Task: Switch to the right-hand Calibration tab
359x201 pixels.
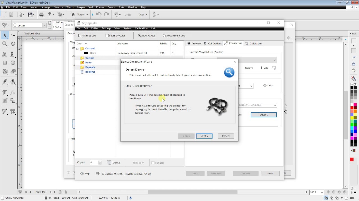Action: coord(254,44)
